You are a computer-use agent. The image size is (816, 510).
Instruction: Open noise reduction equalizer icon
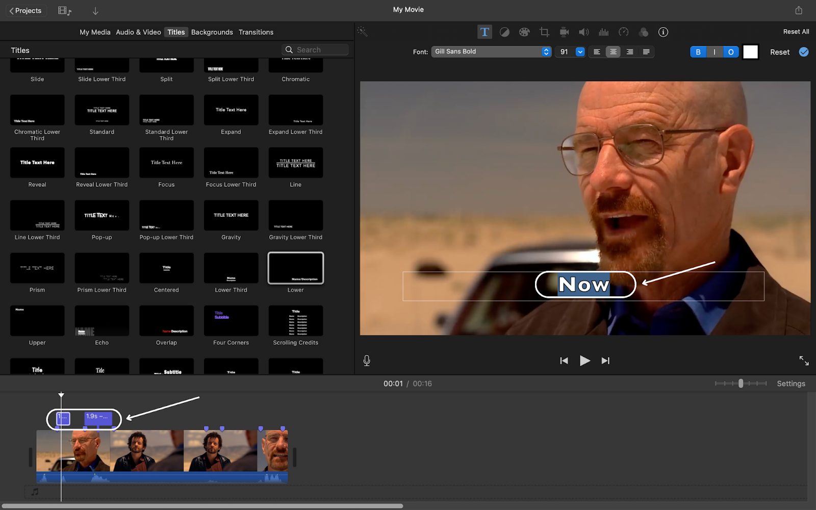(604, 32)
